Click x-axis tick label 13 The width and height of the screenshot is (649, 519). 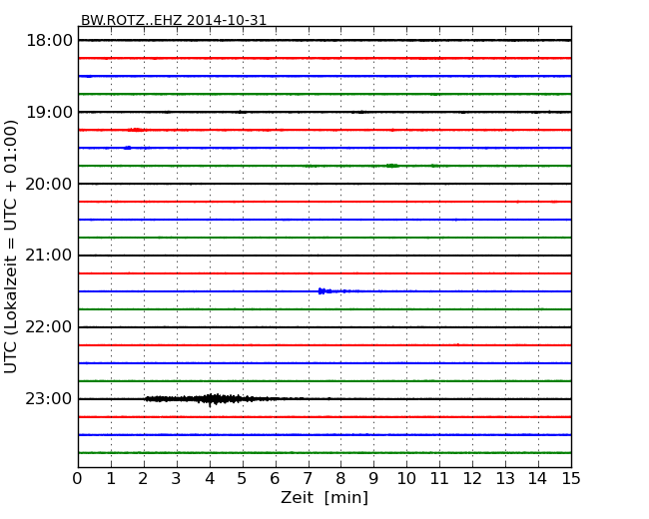pyautogui.click(x=505, y=479)
